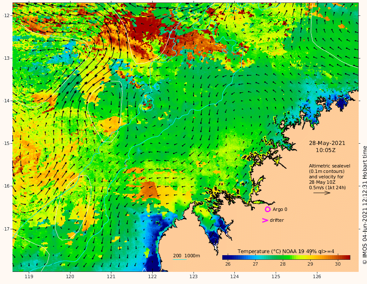Click the longitude axis label 126
The height and width of the screenshot is (284, 367).
pos(317,277)
